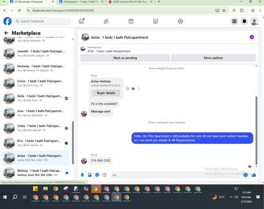Select the Anise conversation in the list
This screenshot has height=209, width=264.
click(36, 158)
